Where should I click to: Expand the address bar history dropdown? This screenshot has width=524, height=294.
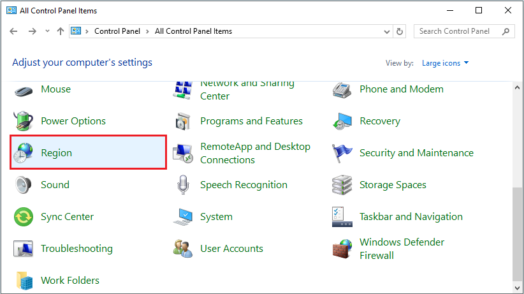pyautogui.click(x=388, y=31)
